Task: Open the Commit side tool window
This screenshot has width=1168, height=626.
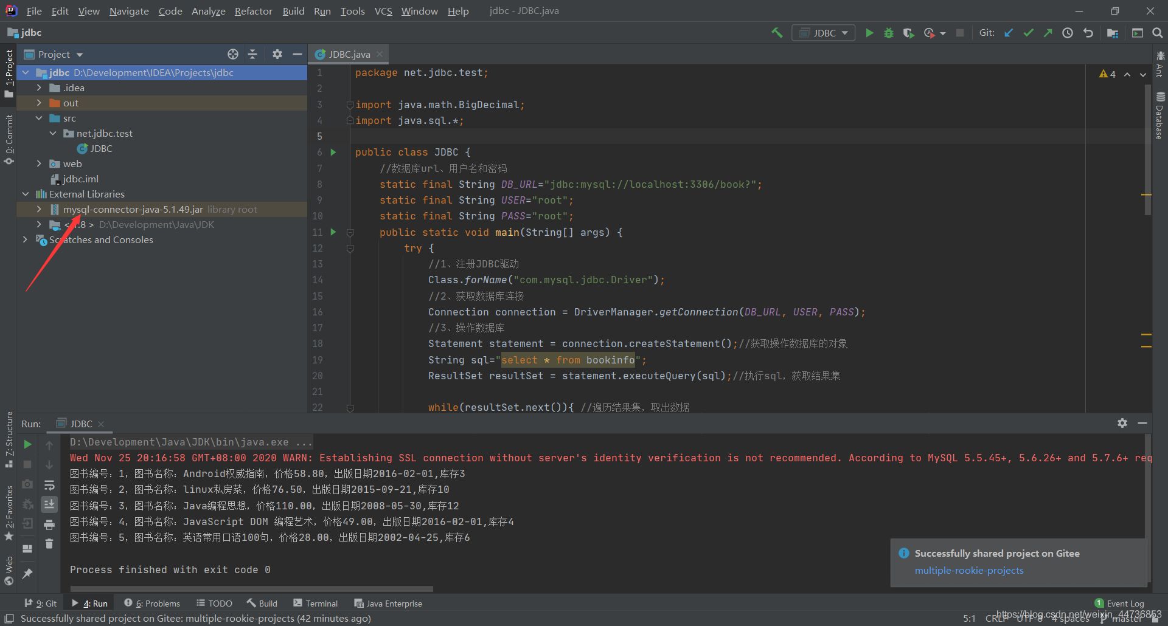Action: tap(9, 140)
